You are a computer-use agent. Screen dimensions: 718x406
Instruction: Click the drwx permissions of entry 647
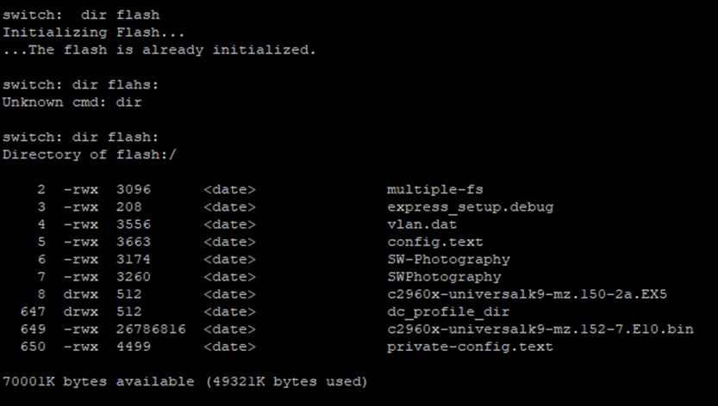point(81,311)
